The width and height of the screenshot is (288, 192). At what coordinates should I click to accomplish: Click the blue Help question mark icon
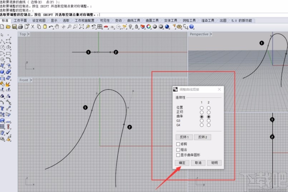click(191, 27)
